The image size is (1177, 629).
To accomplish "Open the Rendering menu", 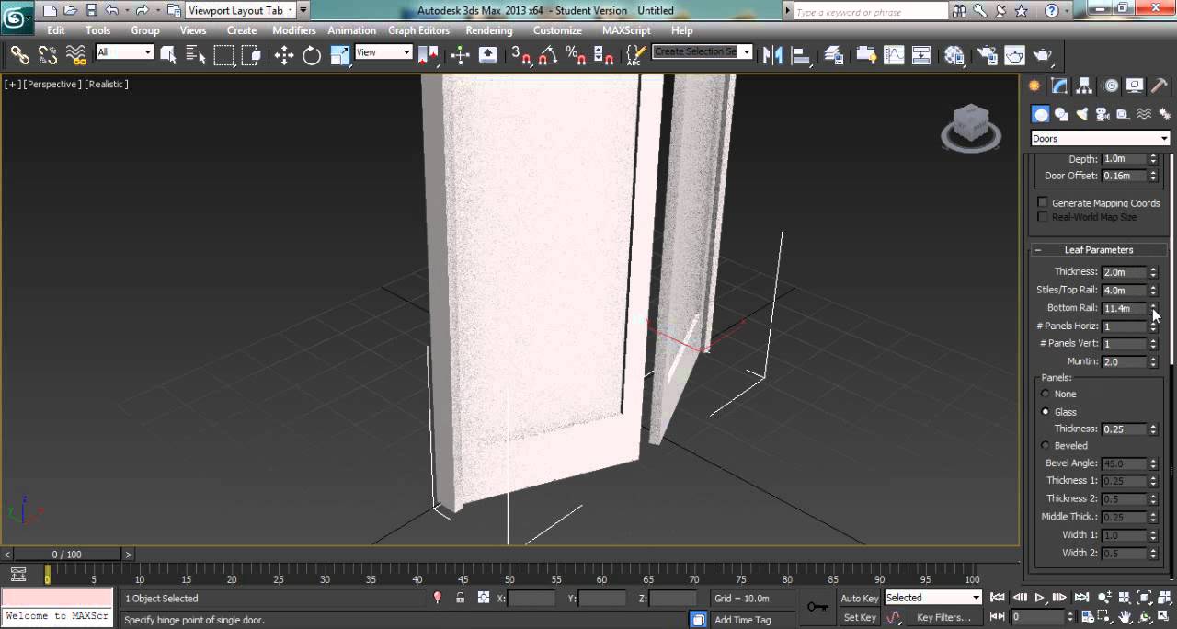I will click(489, 30).
